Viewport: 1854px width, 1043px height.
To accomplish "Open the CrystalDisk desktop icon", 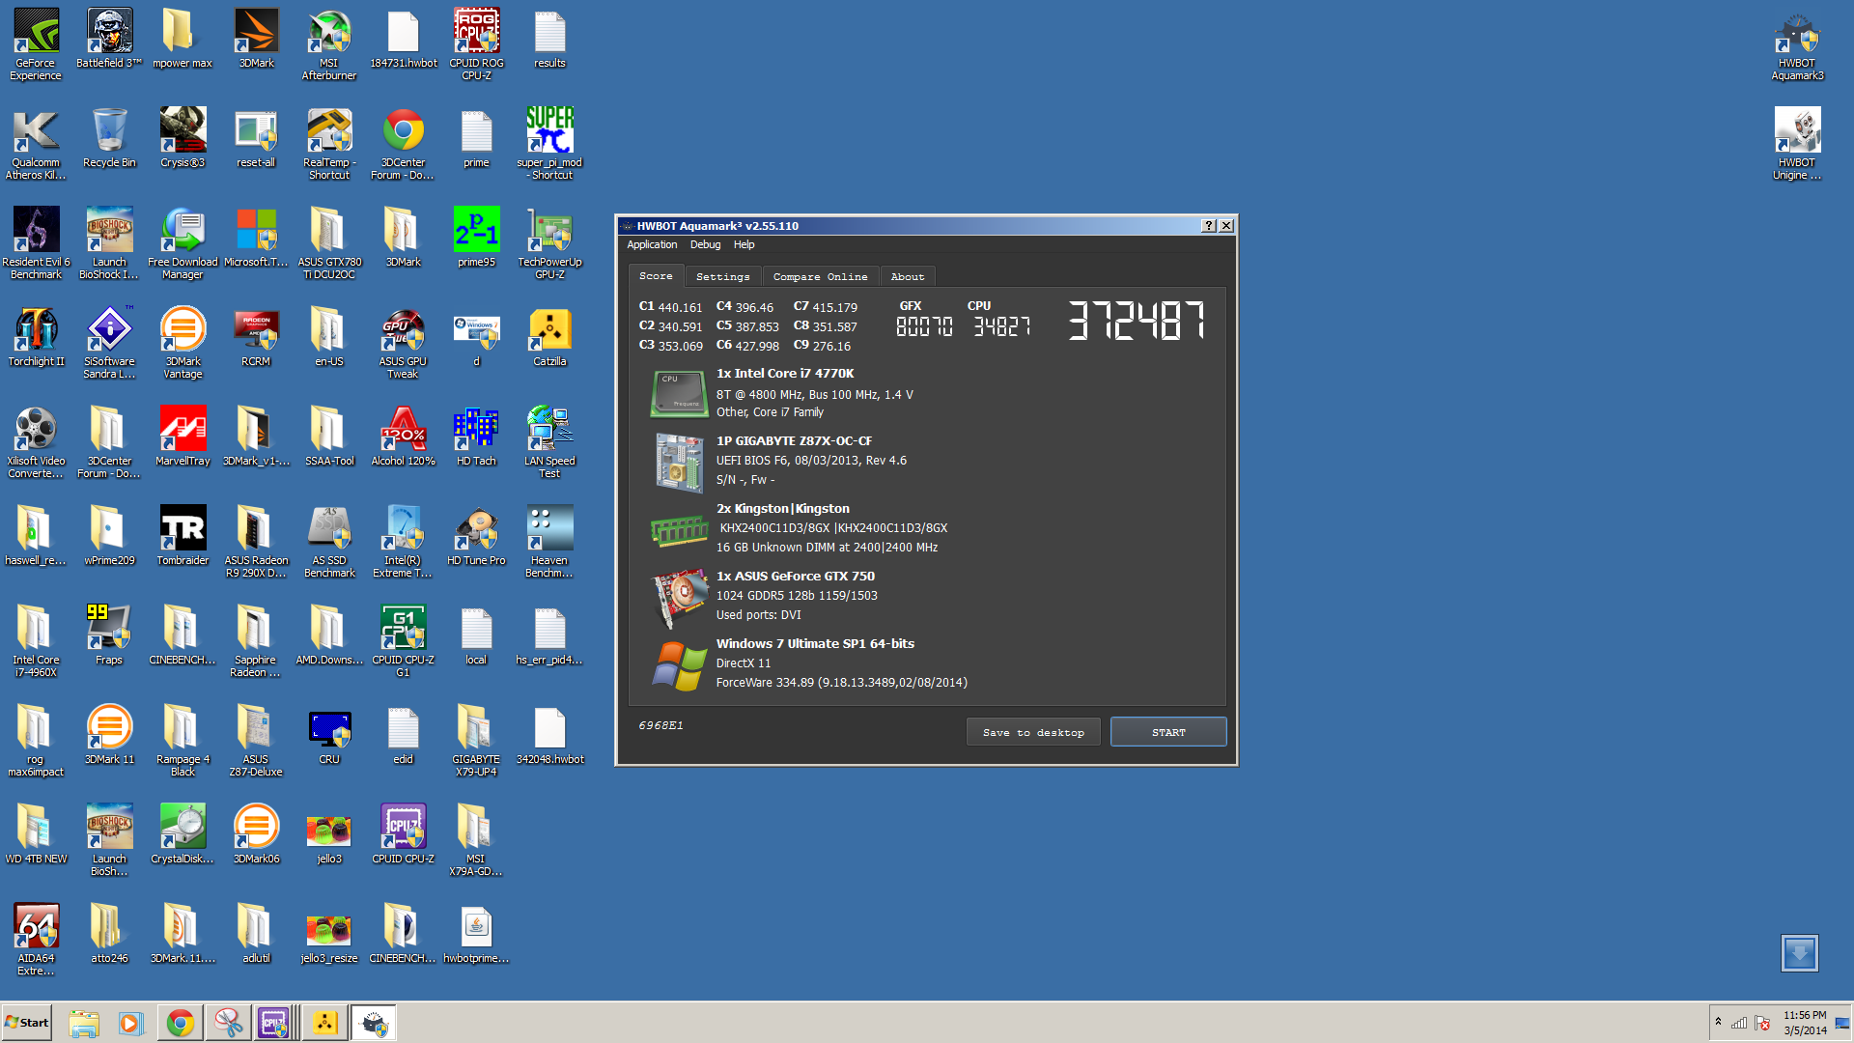I will click(183, 833).
